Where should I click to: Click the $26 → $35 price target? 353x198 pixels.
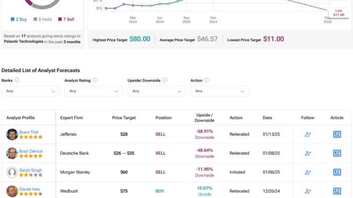124,153
